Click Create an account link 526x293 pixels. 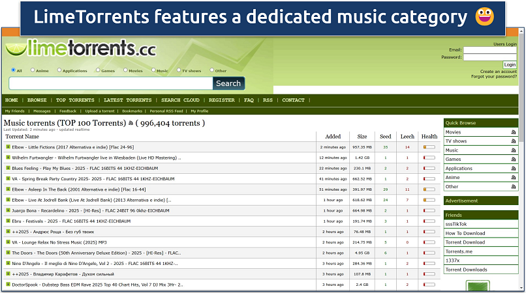tap(498, 72)
